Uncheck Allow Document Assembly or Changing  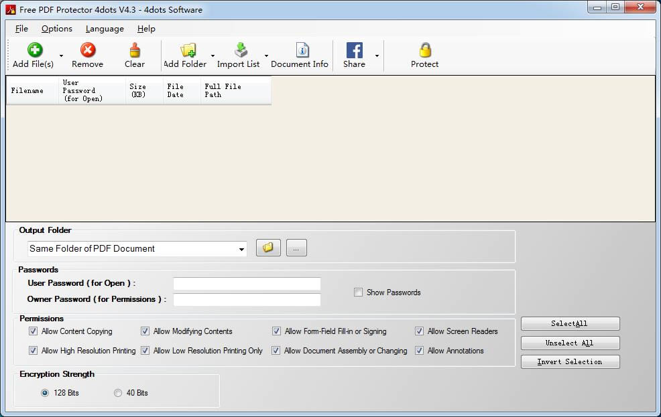tap(276, 350)
